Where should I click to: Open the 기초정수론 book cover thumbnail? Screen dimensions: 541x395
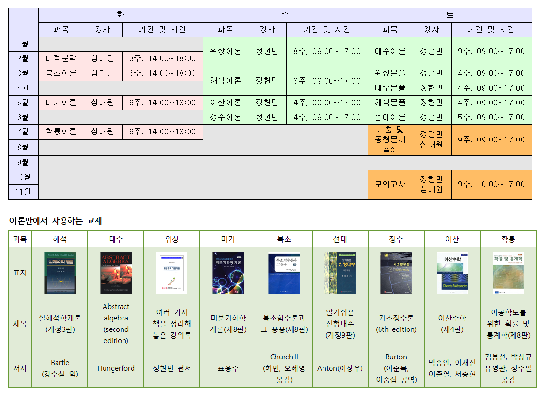(x=396, y=273)
